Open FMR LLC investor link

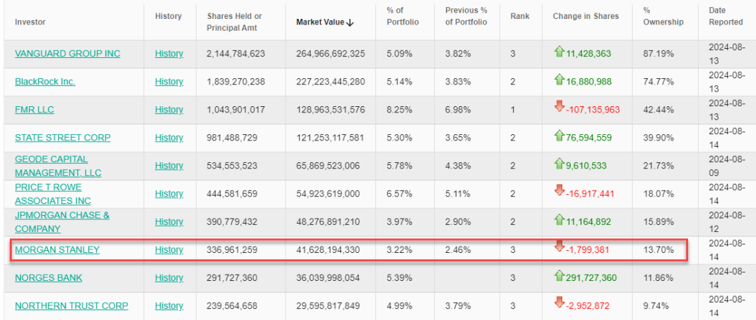(x=34, y=110)
